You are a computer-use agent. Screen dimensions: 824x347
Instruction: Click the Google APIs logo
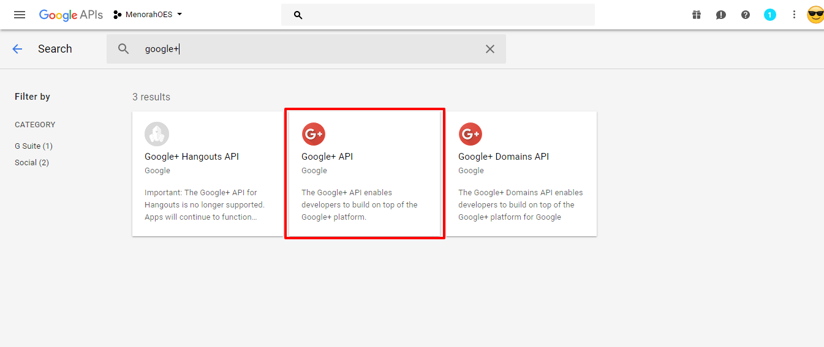coord(71,15)
